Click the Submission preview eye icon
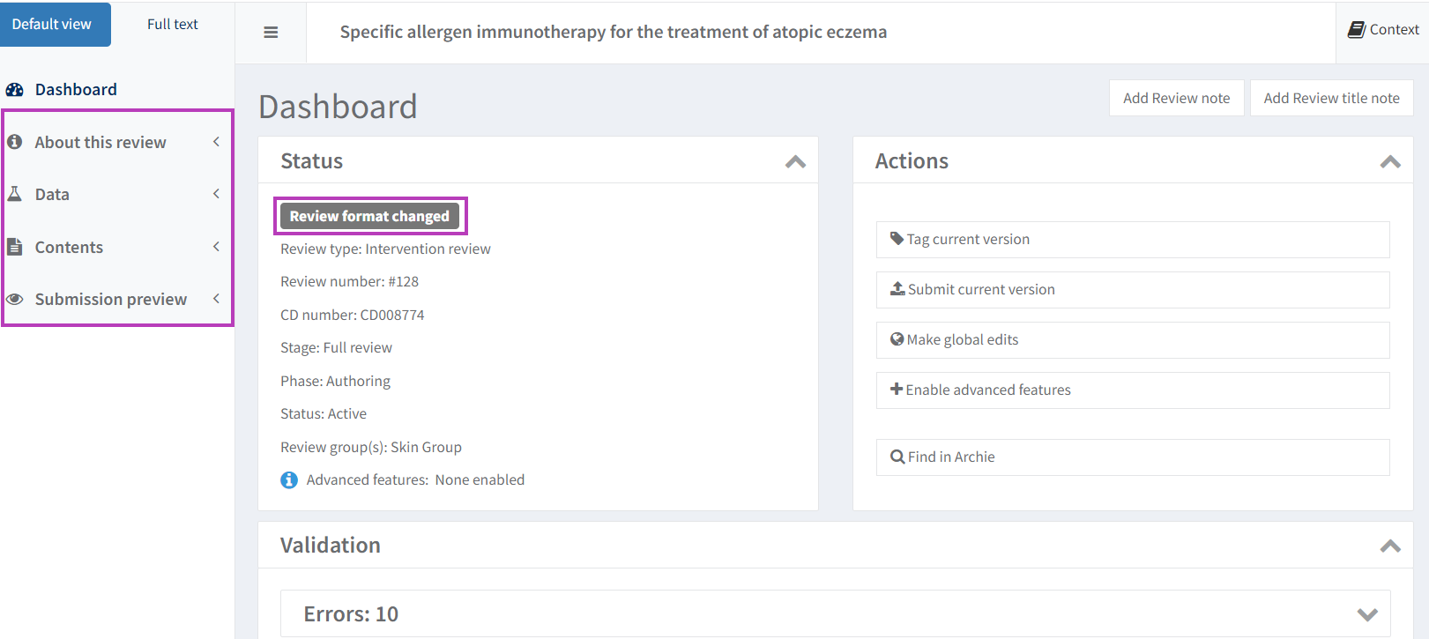Viewport: 1429px width, 639px height. [x=15, y=300]
